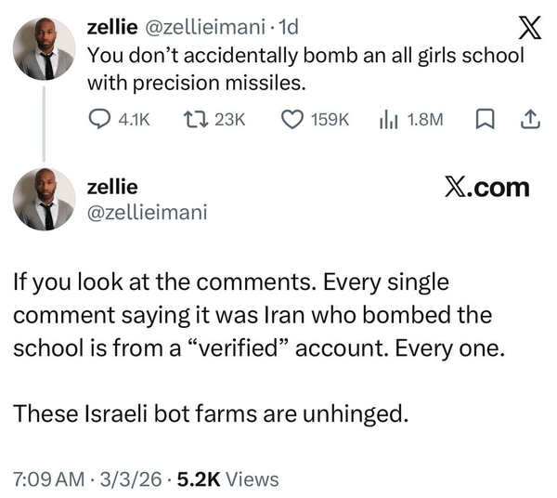The image size is (557, 498).
Task: View analytics via the bar chart icon
Action: coord(388,120)
